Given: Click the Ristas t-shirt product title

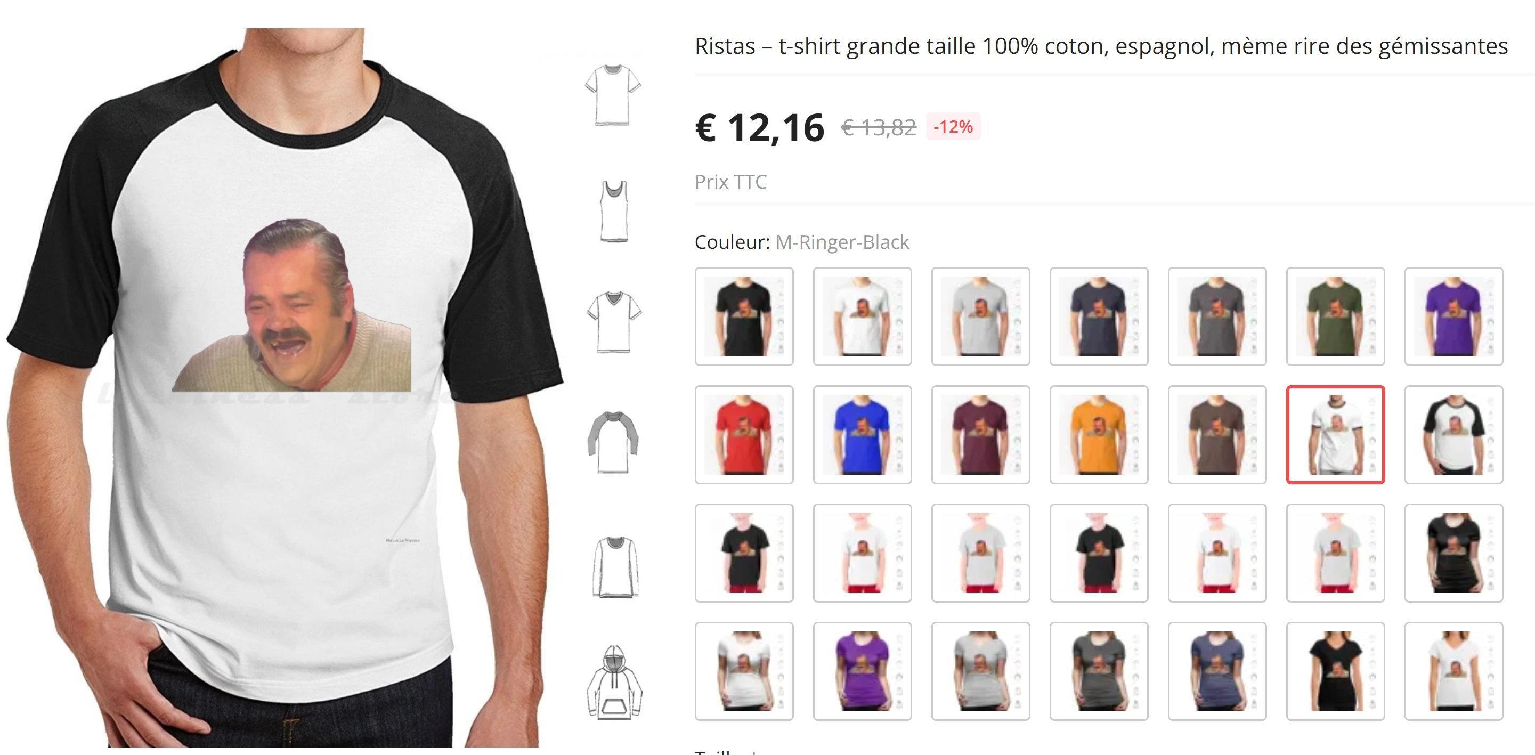Looking at the screenshot, I should 1101,46.
